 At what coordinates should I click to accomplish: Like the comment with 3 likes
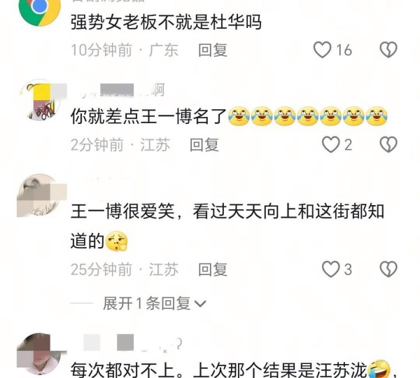click(330, 269)
